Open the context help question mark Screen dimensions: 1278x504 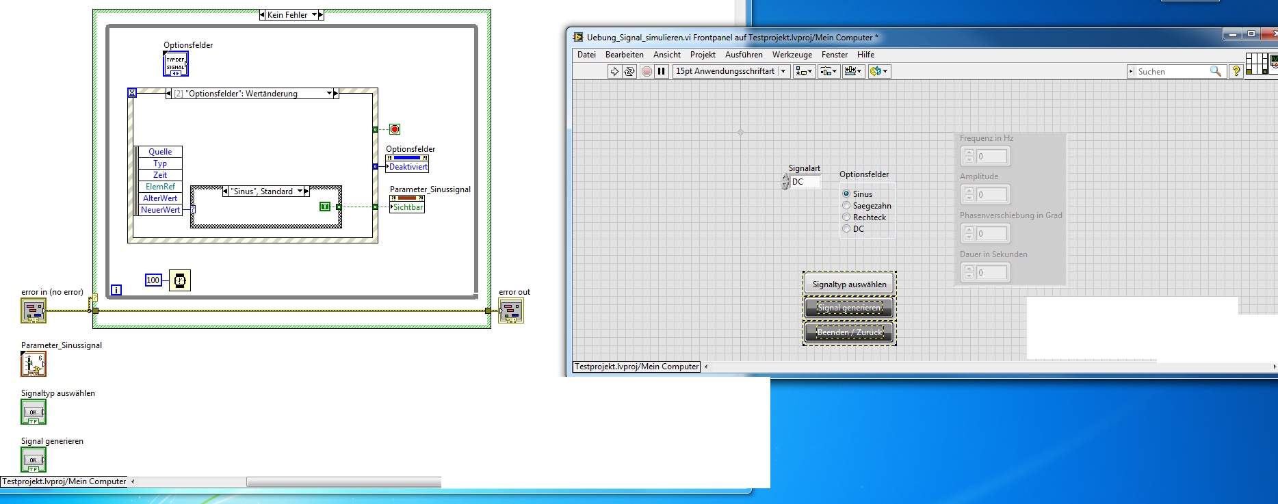point(1236,71)
